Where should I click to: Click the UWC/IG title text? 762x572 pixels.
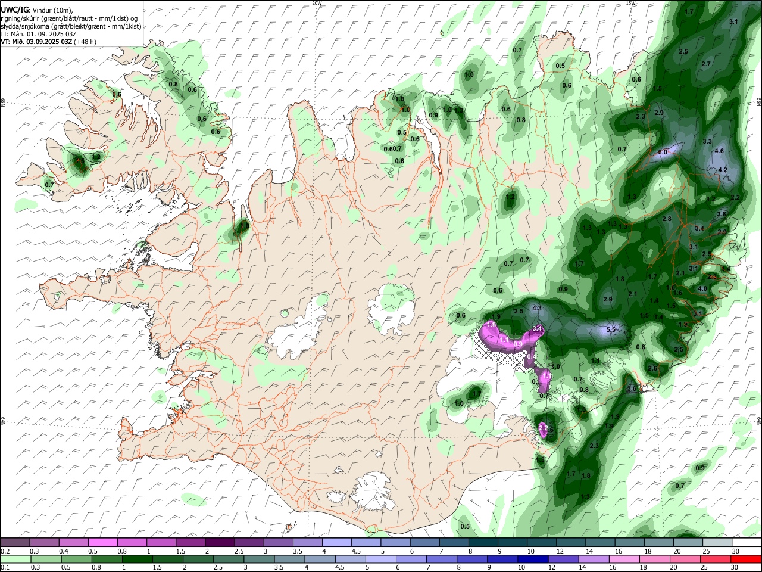click(14, 10)
